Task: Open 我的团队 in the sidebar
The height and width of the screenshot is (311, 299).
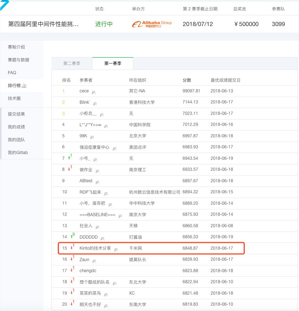Action: point(16,140)
